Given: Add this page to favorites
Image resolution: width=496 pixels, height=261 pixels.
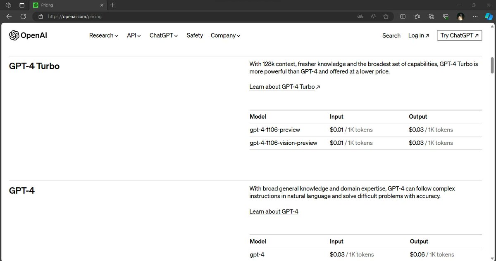Looking at the screenshot, I should point(386,16).
